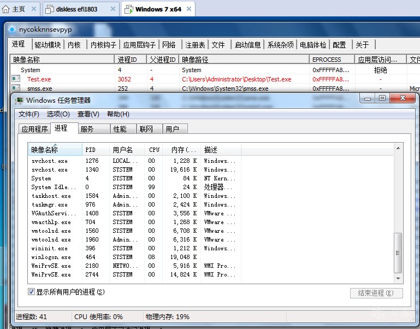Click the Task Manager title bar icon
420x329 pixels.
19,101
